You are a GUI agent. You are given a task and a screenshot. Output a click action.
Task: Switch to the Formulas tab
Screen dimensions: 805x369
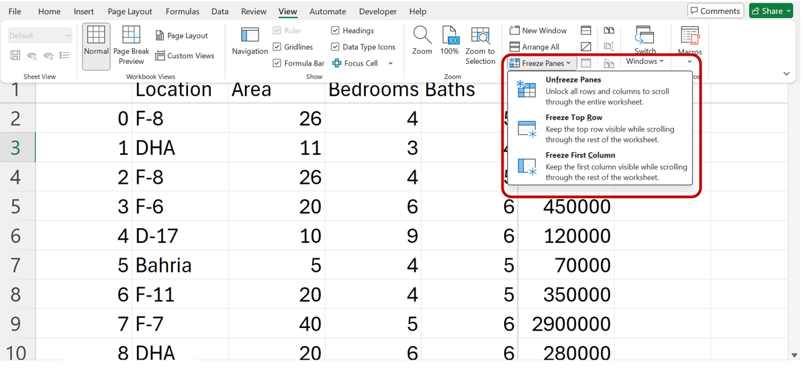click(182, 11)
